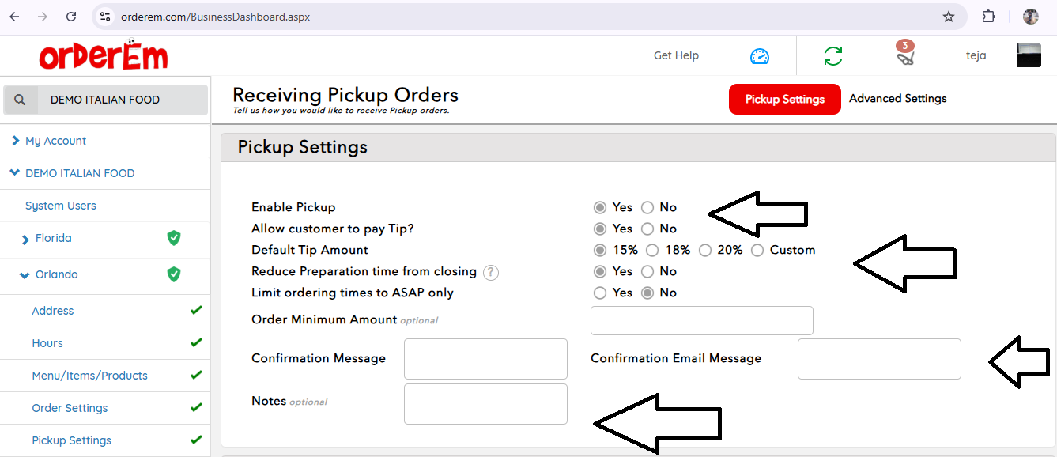Choose the 18% default tip option
1057x457 pixels.
pos(652,250)
